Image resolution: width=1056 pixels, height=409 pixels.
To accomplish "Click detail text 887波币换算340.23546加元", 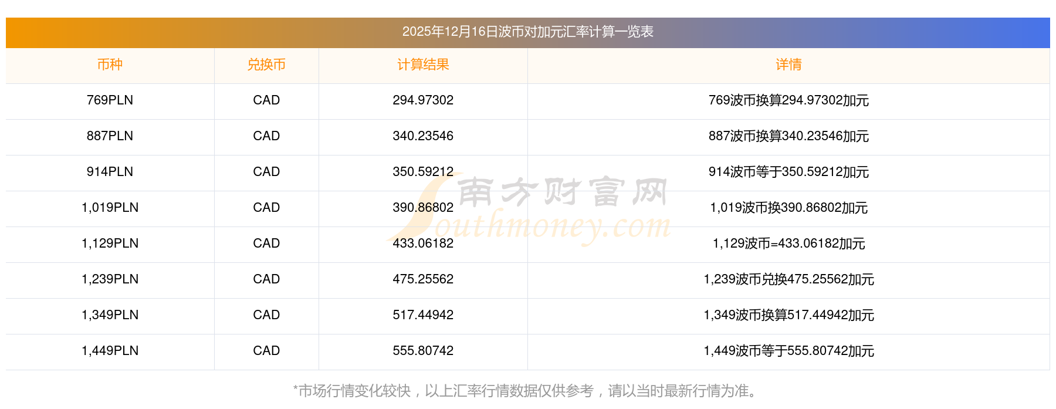I will [x=788, y=136].
